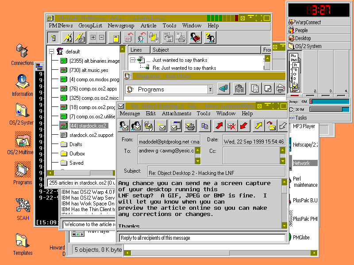
Task: Sort articles by the Subject column header
Action: pyautogui.click(x=205, y=50)
